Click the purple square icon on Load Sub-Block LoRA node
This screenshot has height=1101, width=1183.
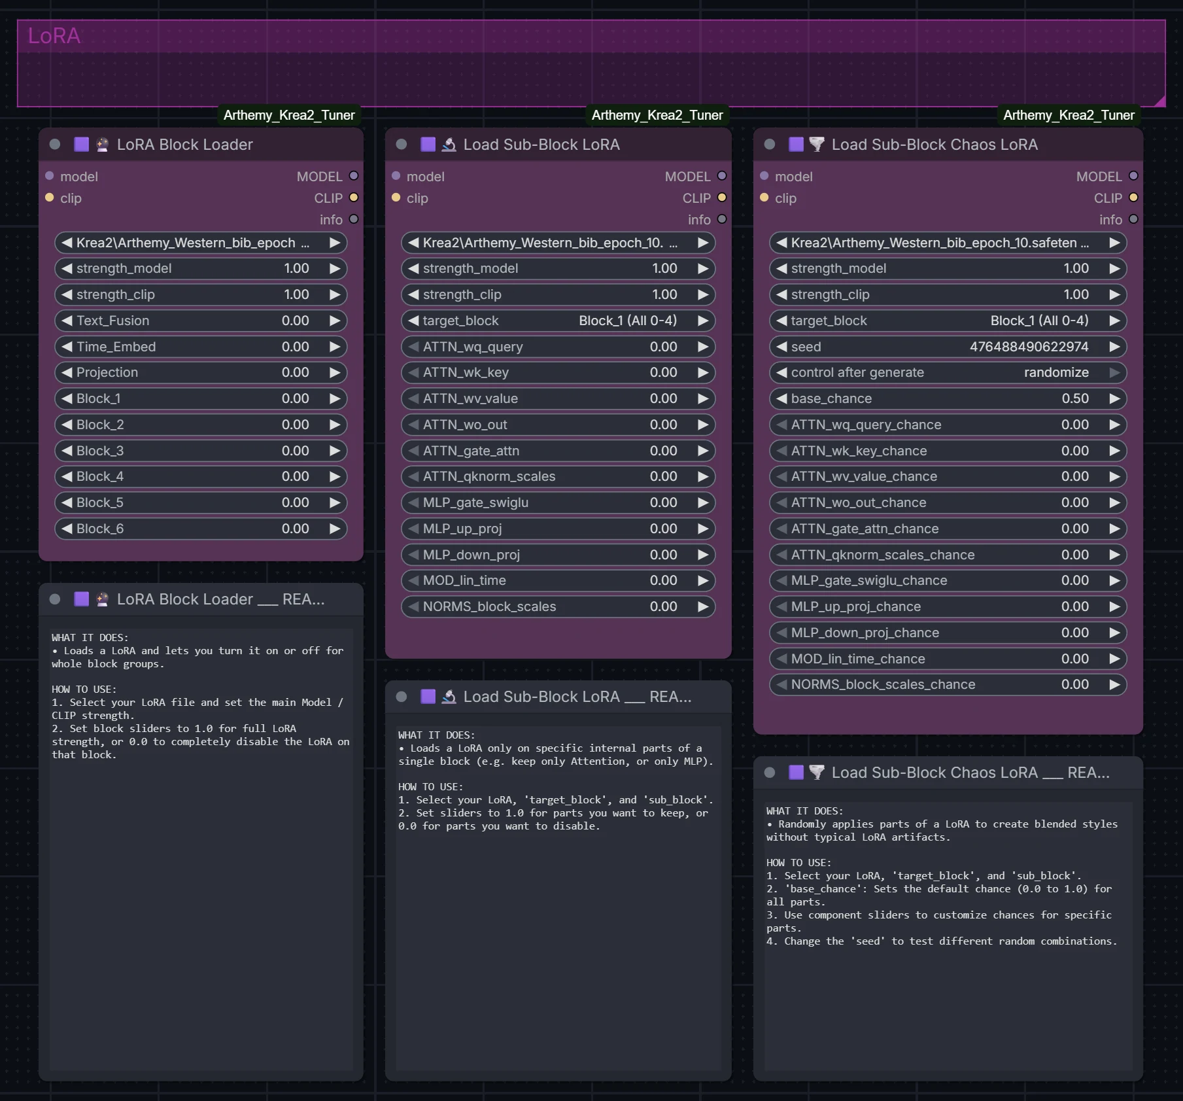click(x=428, y=145)
